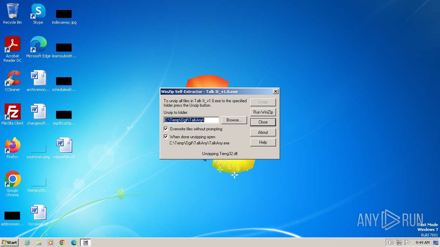
Task: Select the countyon.png desktop file
Action: [x=38, y=151]
